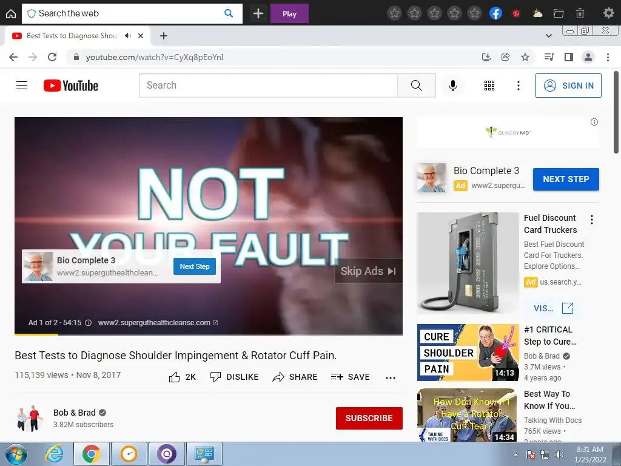621x466 pixels.
Task: Click the blue web search magnifier icon
Action: pyautogui.click(x=229, y=13)
